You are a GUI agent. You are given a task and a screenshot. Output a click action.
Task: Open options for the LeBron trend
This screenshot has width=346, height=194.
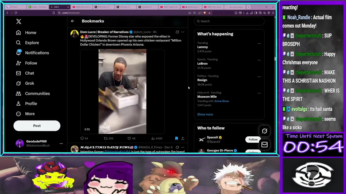click(259, 60)
